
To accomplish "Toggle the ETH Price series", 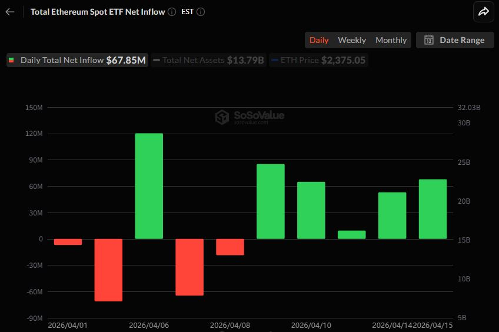I will (319, 60).
